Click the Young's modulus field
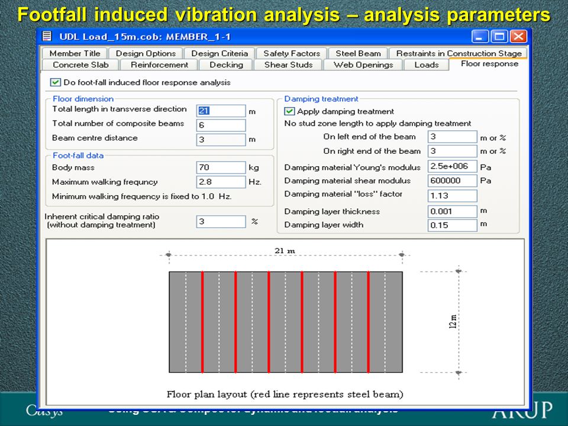Image resolution: width=568 pixels, height=426 pixels. [x=453, y=166]
